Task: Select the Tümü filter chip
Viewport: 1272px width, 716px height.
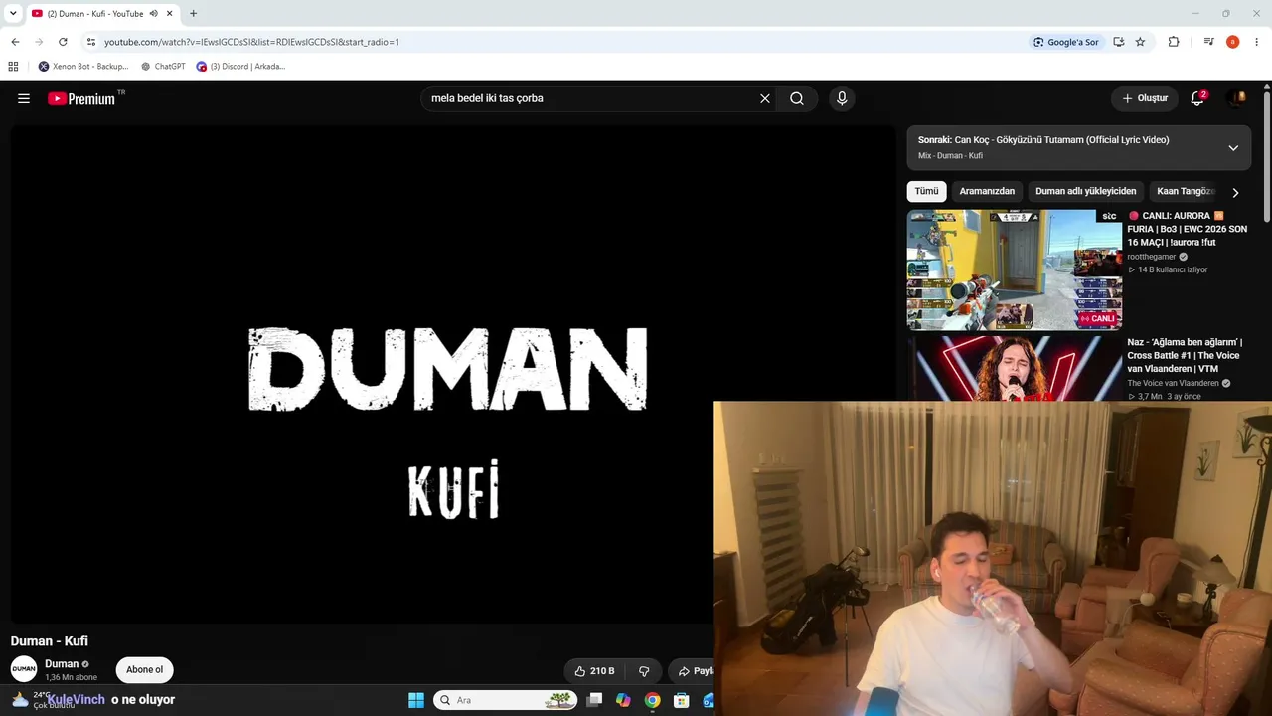Action: pos(926,191)
